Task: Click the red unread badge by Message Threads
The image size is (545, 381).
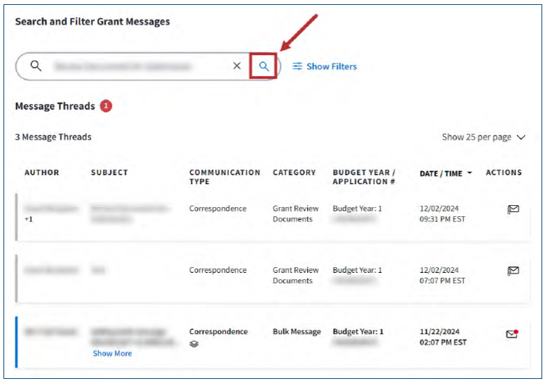Action: (x=105, y=106)
